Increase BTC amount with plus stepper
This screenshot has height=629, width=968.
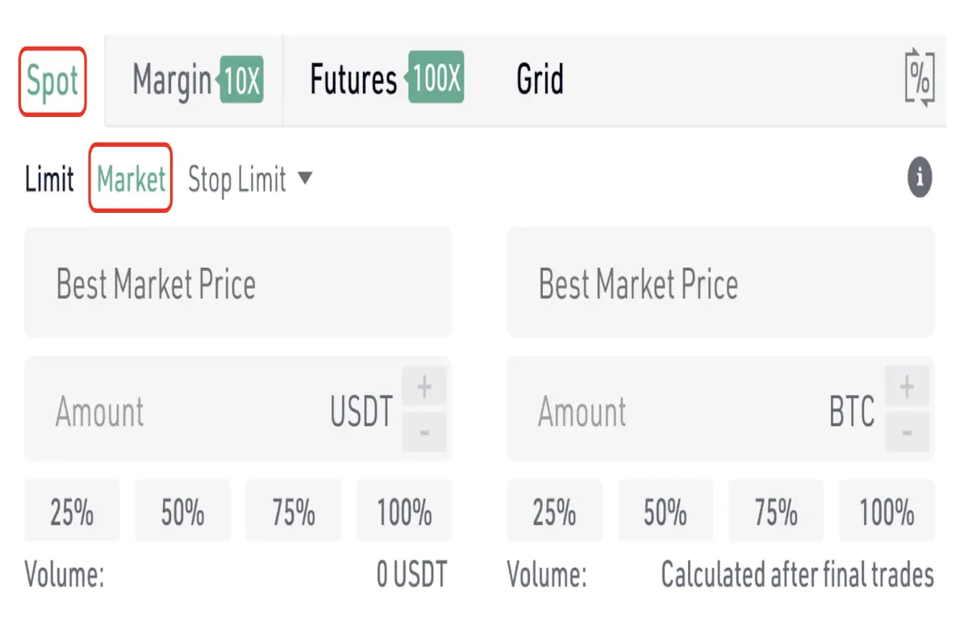coord(907,388)
